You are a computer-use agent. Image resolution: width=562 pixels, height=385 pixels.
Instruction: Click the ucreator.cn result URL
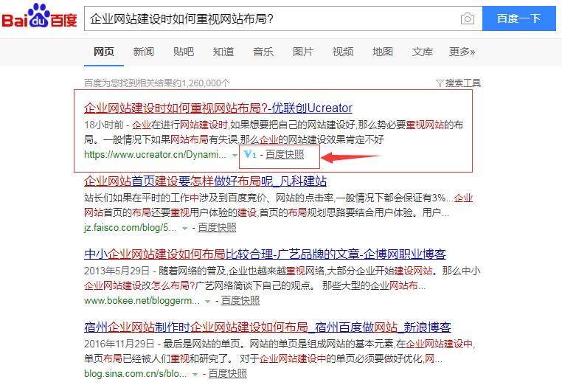[x=155, y=154]
